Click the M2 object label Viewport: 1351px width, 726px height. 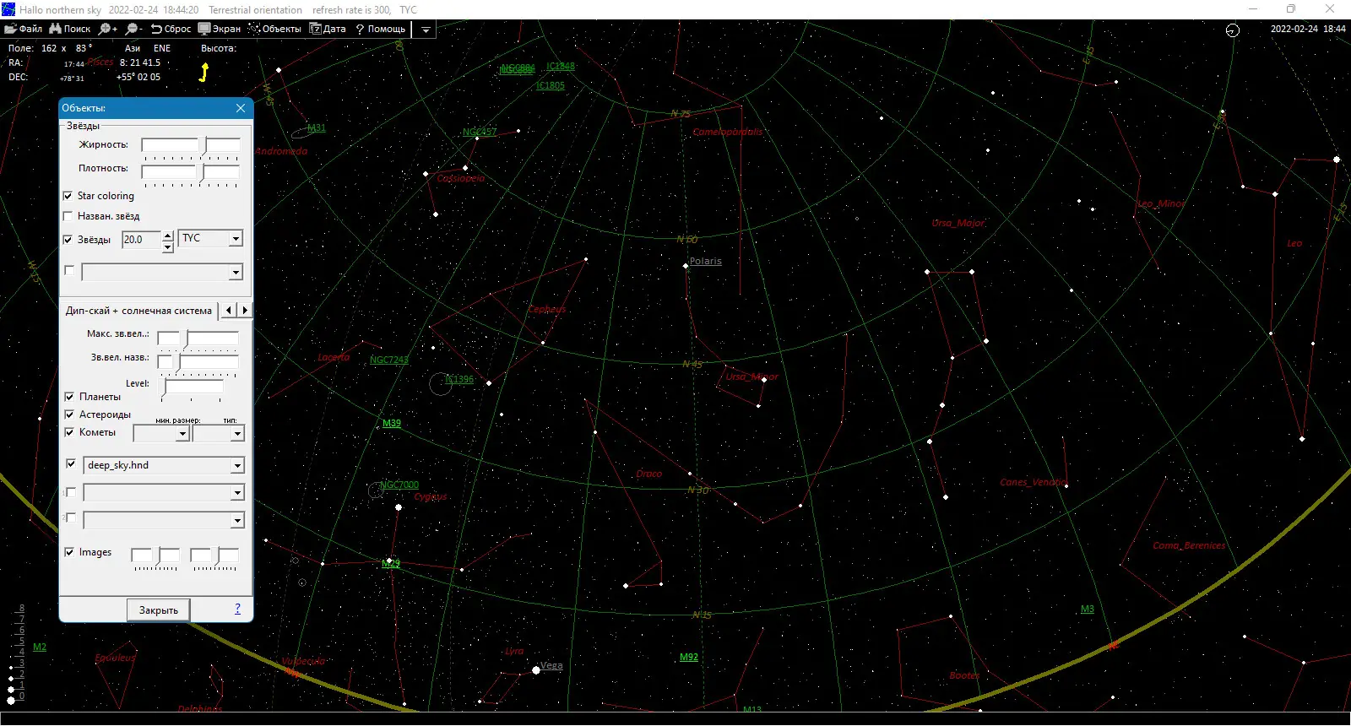[x=40, y=647]
